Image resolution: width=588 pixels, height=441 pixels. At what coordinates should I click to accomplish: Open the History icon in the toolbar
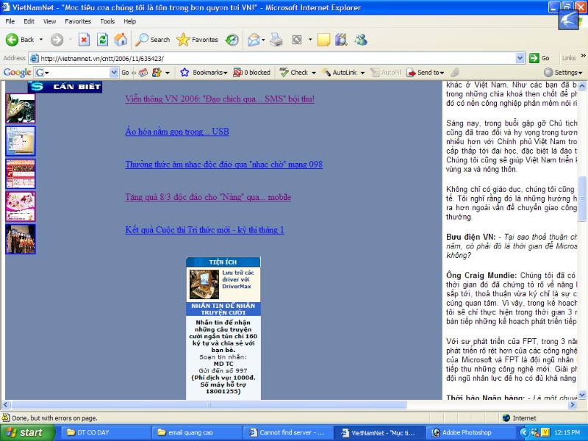point(232,40)
